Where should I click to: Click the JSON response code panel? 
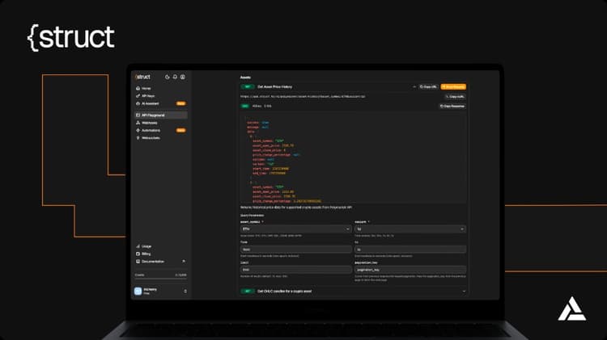tap(353, 157)
